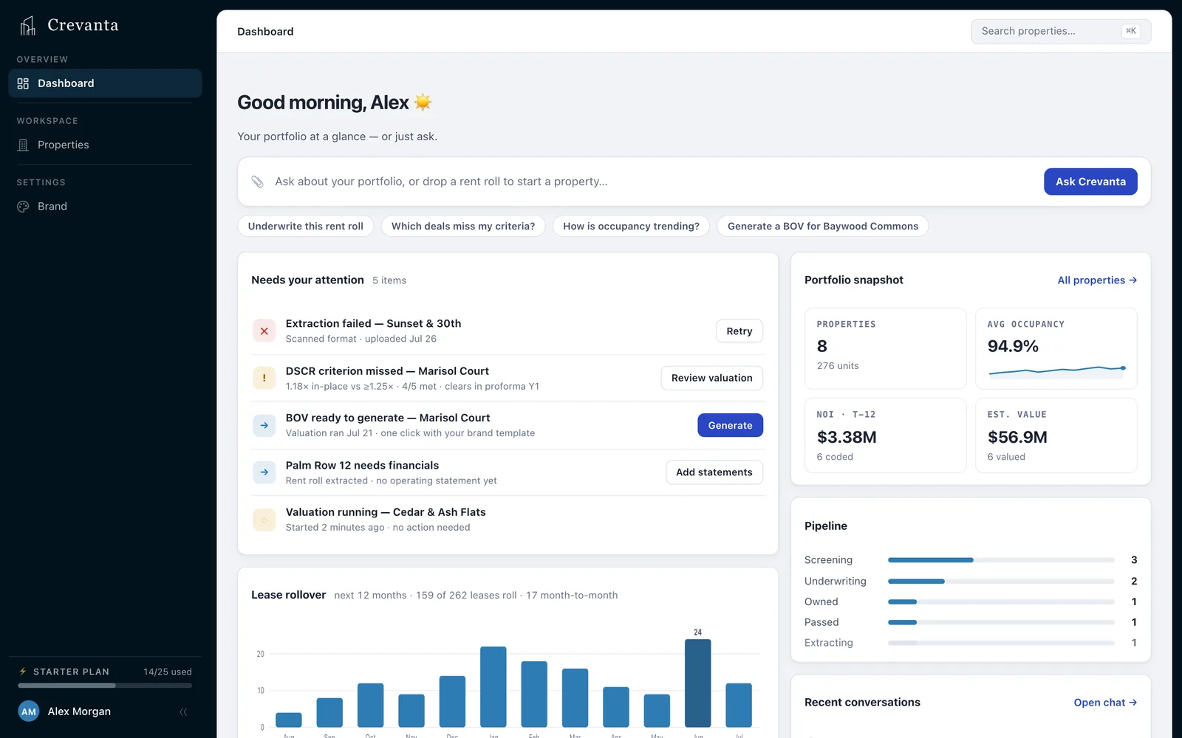Open Dashboard in the sidebar
This screenshot has height=738, width=1182.
point(105,83)
